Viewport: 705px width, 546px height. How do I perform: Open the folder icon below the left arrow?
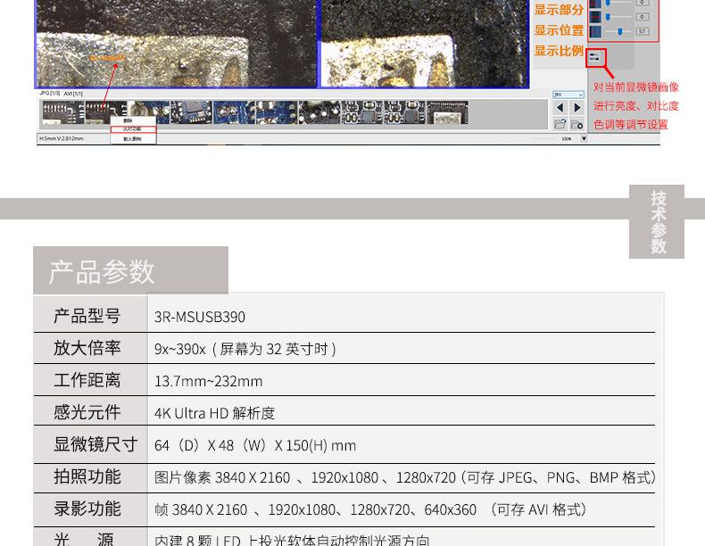560,124
